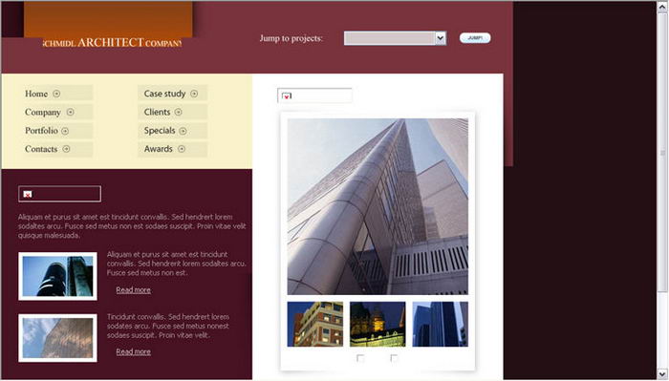Image resolution: width=669 pixels, height=381 pixels.
Task: Click the circle arrow icon beside Clients
Action: pyautogui.click(x=178, y=112)
